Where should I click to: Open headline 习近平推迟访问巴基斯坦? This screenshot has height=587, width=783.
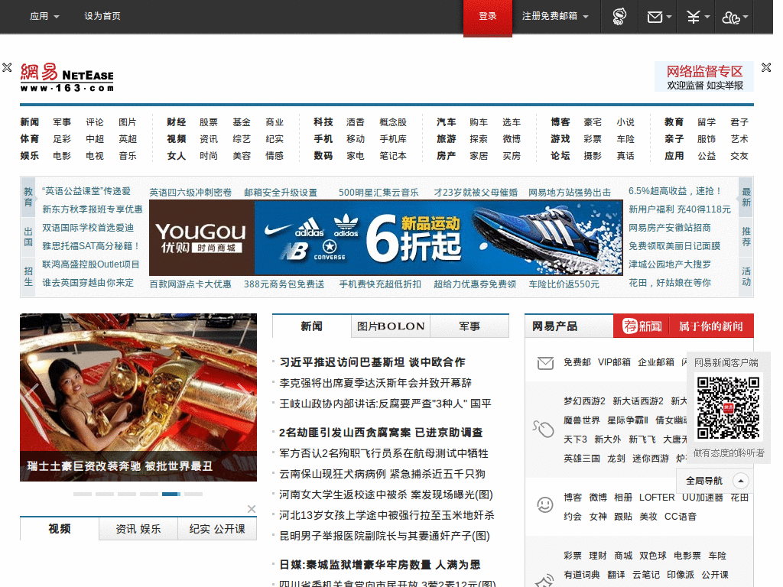point(372,362)
